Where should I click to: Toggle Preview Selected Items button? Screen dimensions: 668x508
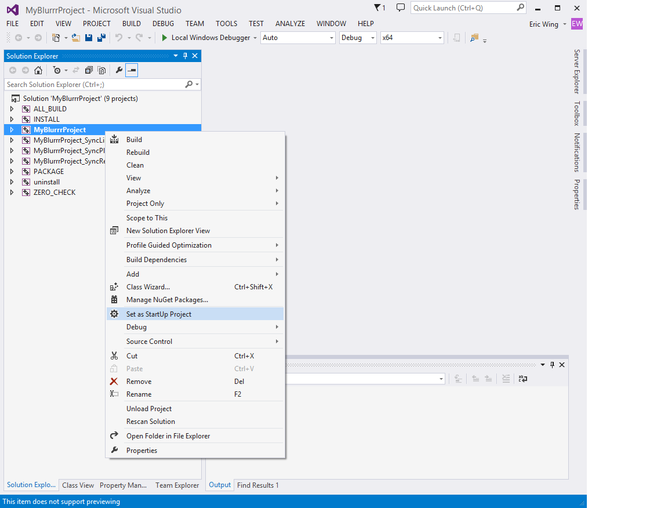(132, 70)
